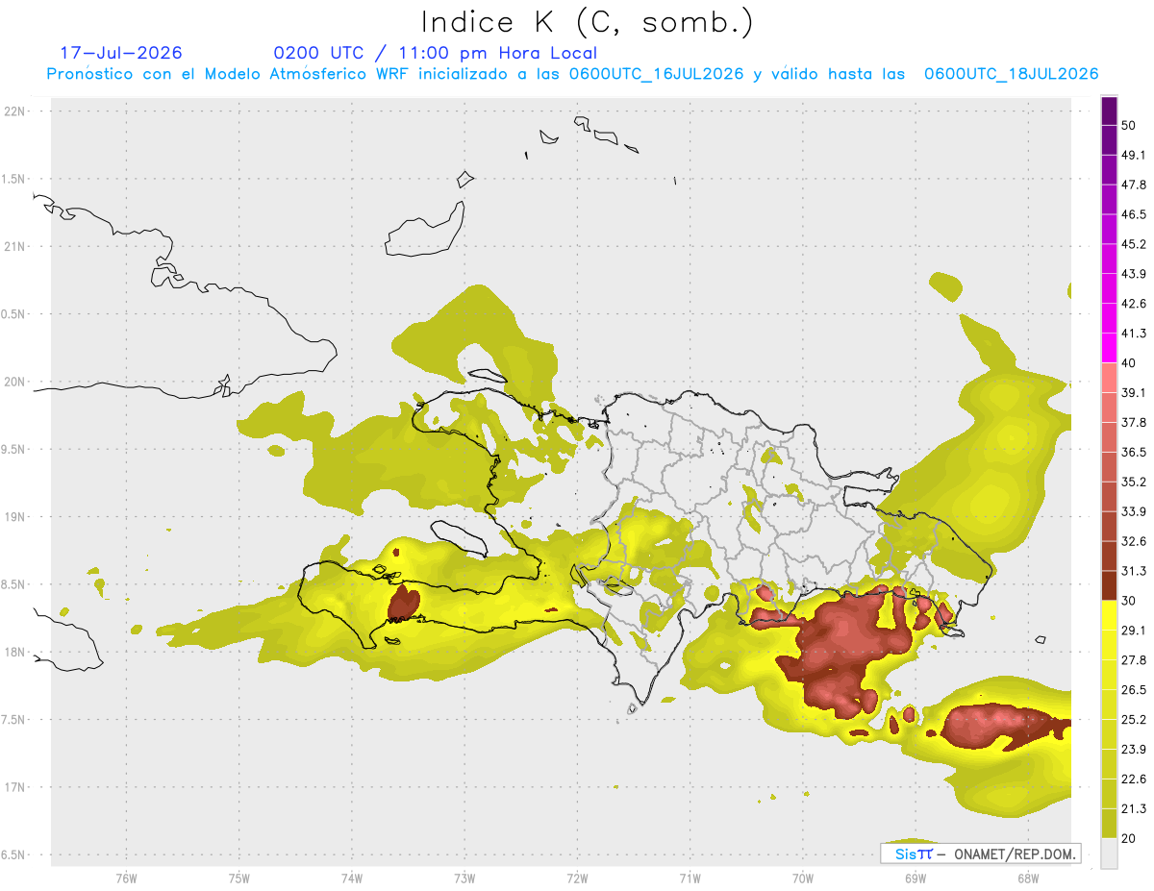Screen dimensions: 1154x891
Task: Click the latitude label '19N'
Action: coord(14,517)
